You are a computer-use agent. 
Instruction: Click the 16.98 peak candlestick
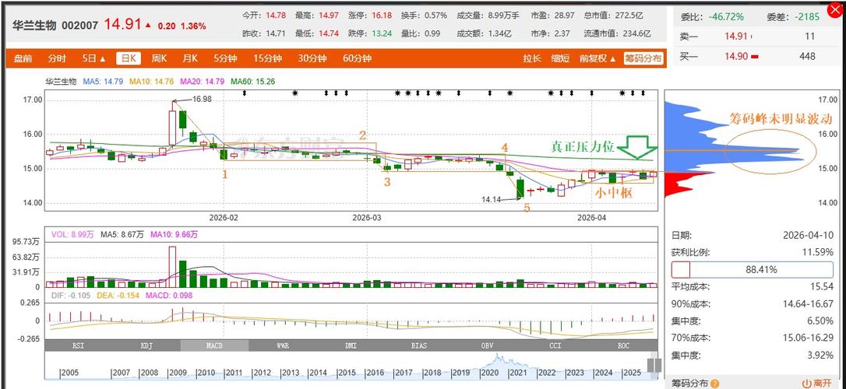(172, 123)
